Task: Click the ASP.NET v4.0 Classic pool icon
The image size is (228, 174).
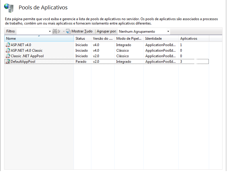Action: click(8, 50)
